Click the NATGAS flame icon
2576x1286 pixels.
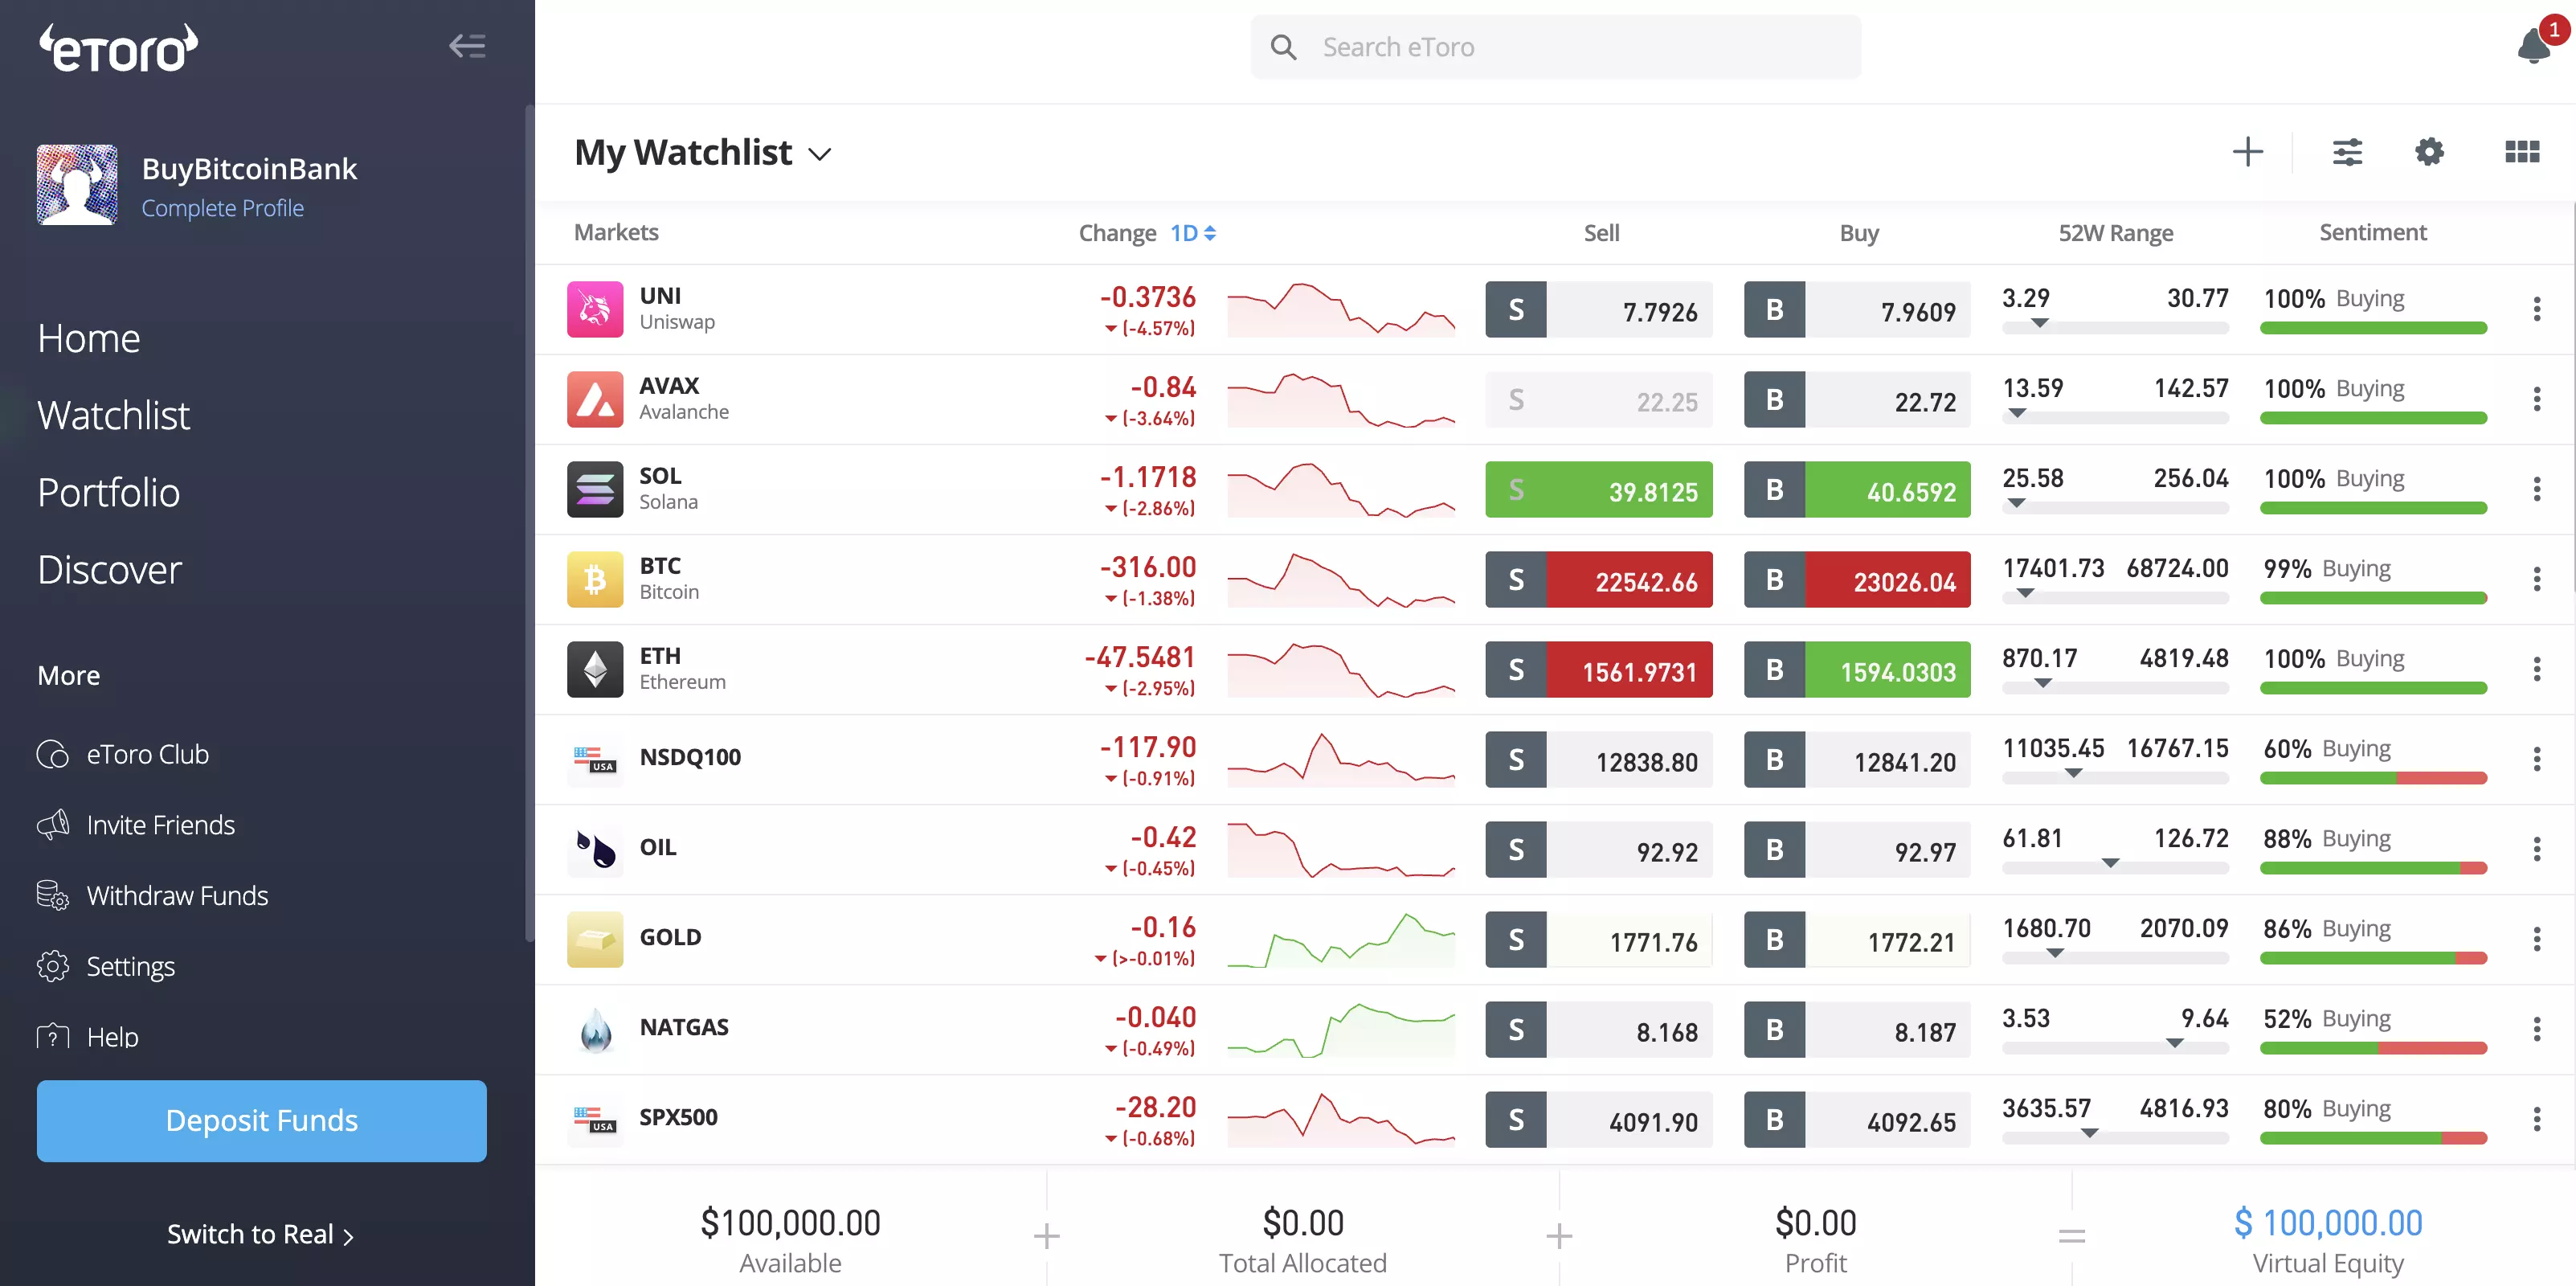click(x=595, y=1029)
